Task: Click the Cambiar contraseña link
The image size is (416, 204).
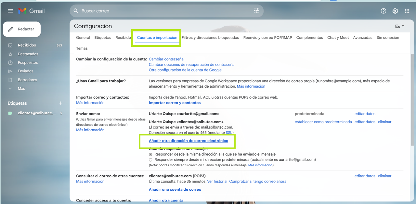Action: [166, 59]
